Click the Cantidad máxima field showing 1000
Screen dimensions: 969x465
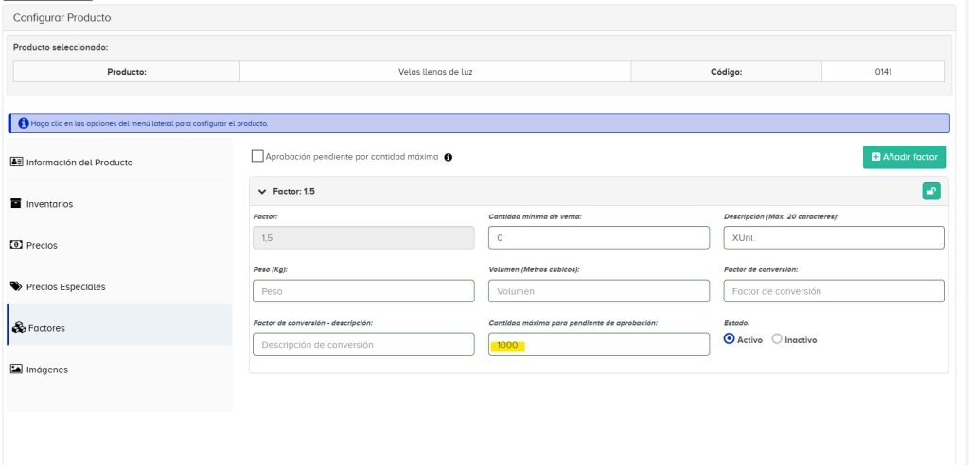point(599,345)
